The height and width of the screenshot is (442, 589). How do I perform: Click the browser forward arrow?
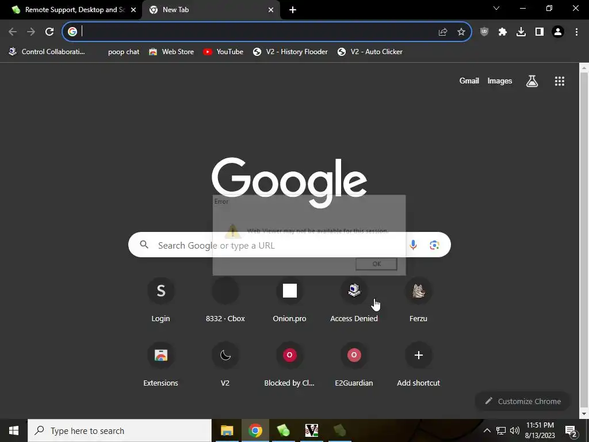[31, 32]
